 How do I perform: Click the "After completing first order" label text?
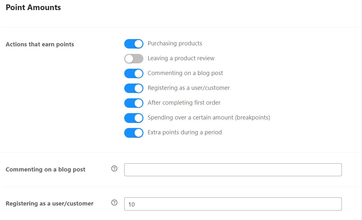tap(184, 103)
